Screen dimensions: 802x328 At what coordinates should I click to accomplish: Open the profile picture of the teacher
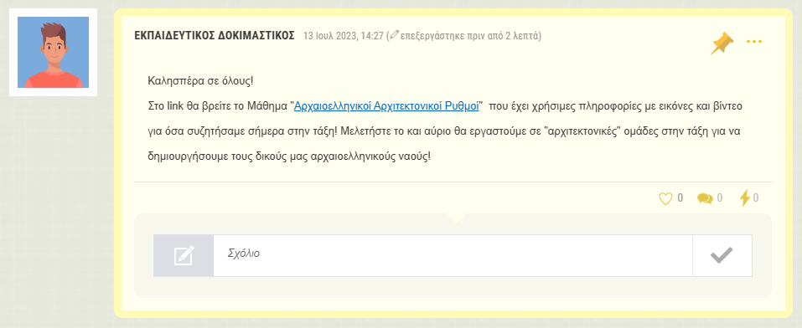coord(53,52)
